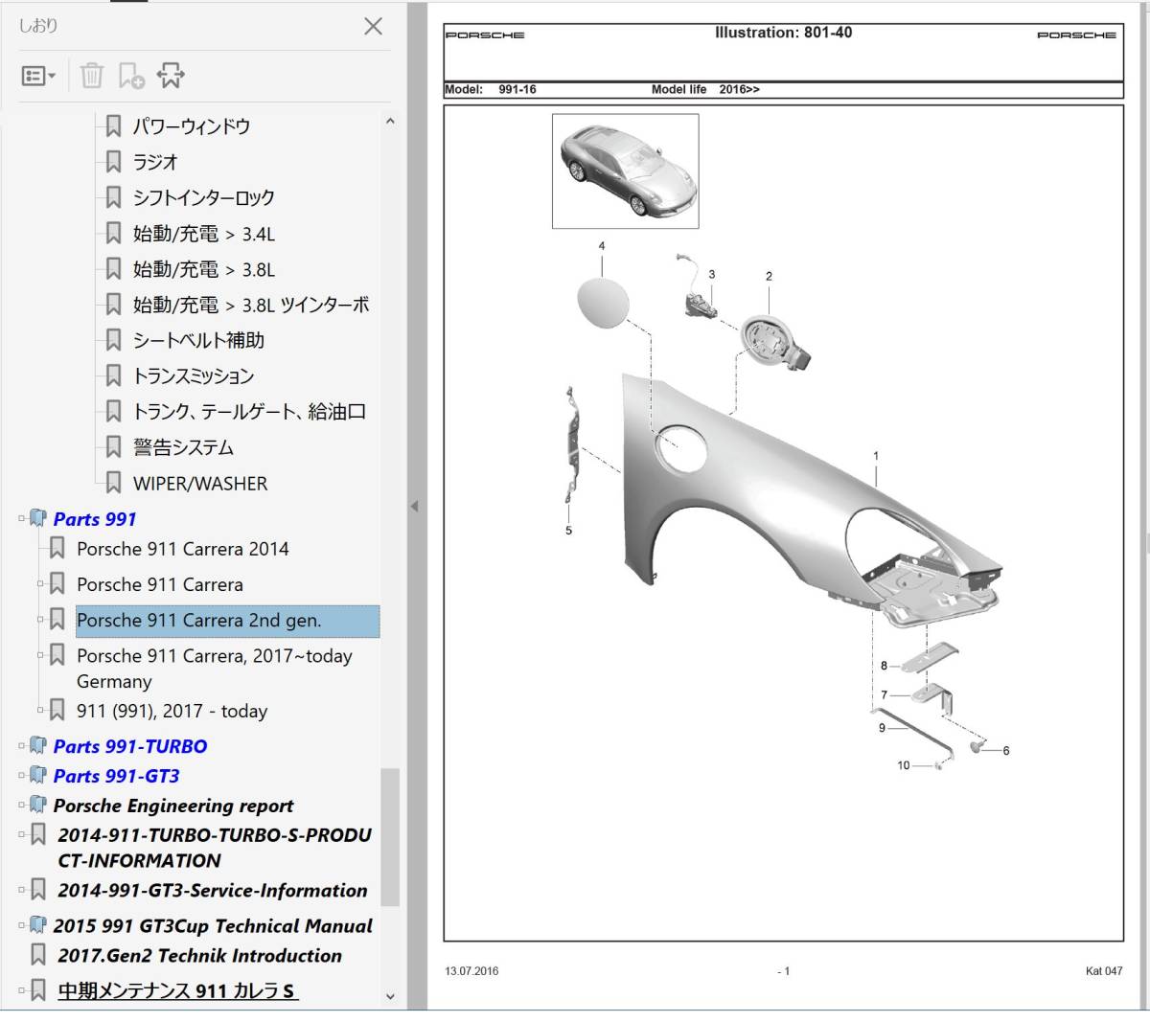Viewport: 1150px width, 1022px height.
Task: Open 911 (991), 2017 - today bookmark
Action: [172, 711]
